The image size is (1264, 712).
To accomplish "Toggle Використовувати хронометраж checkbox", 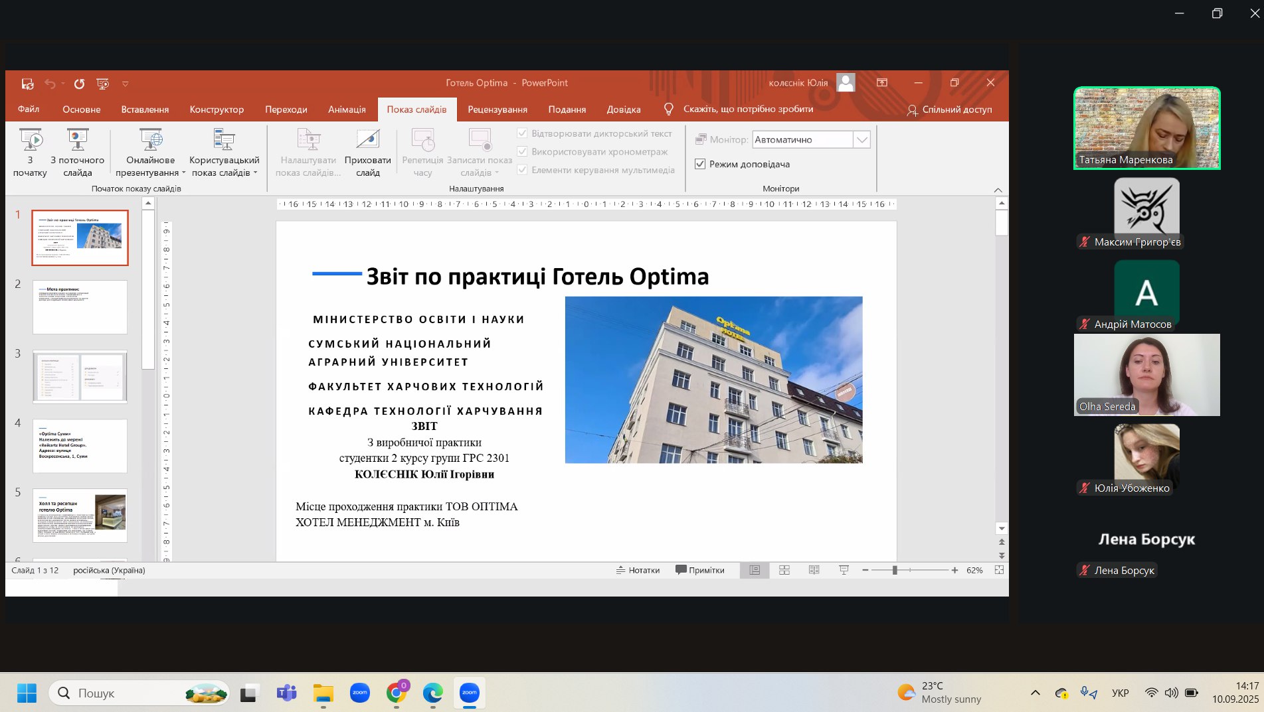I will pos(522,151).
